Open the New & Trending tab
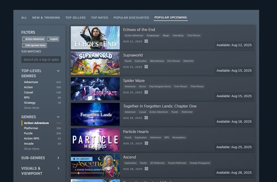The image size is (277, 182). 46,18
